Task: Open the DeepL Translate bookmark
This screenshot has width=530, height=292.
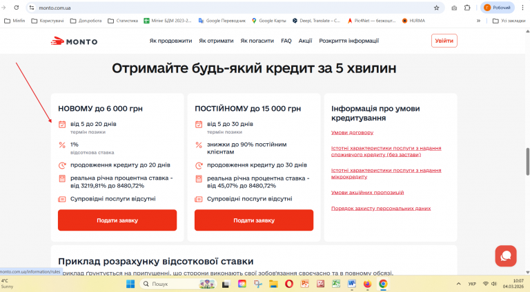Action: 316,21
